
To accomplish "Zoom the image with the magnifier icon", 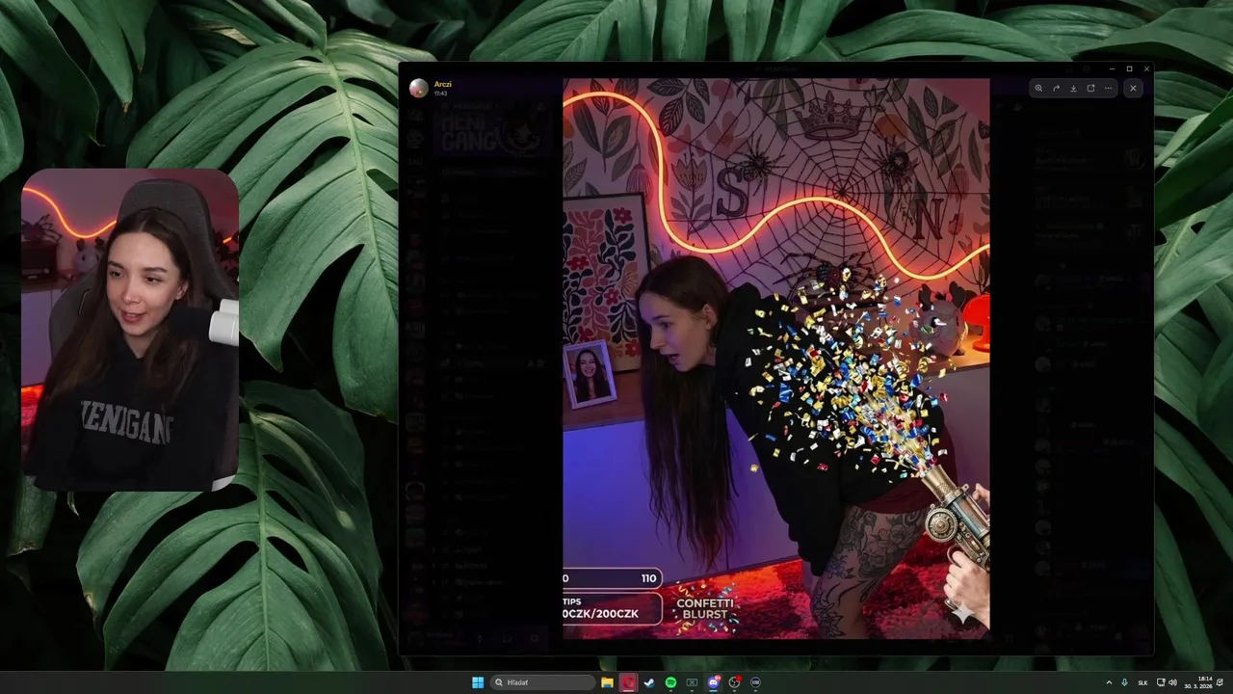I will coord(1038,88).
